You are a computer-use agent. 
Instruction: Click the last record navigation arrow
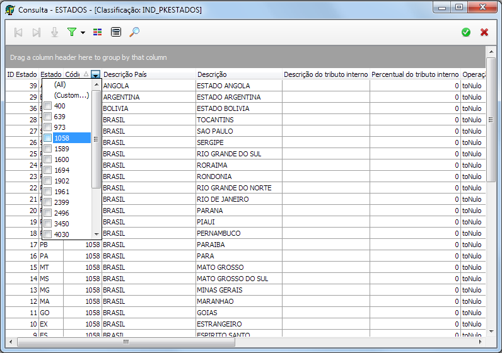click(37, 32)
